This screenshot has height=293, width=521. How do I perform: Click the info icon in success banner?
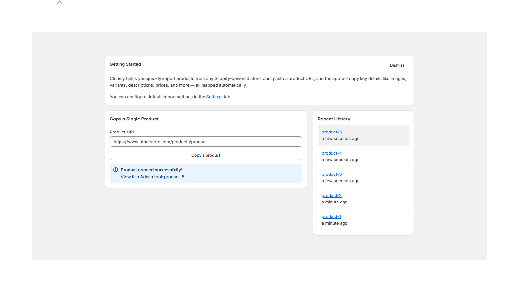point(116,170)
